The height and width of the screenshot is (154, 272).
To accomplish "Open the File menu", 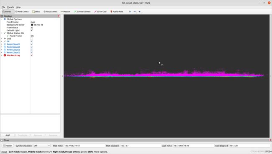I will point(3,7).
